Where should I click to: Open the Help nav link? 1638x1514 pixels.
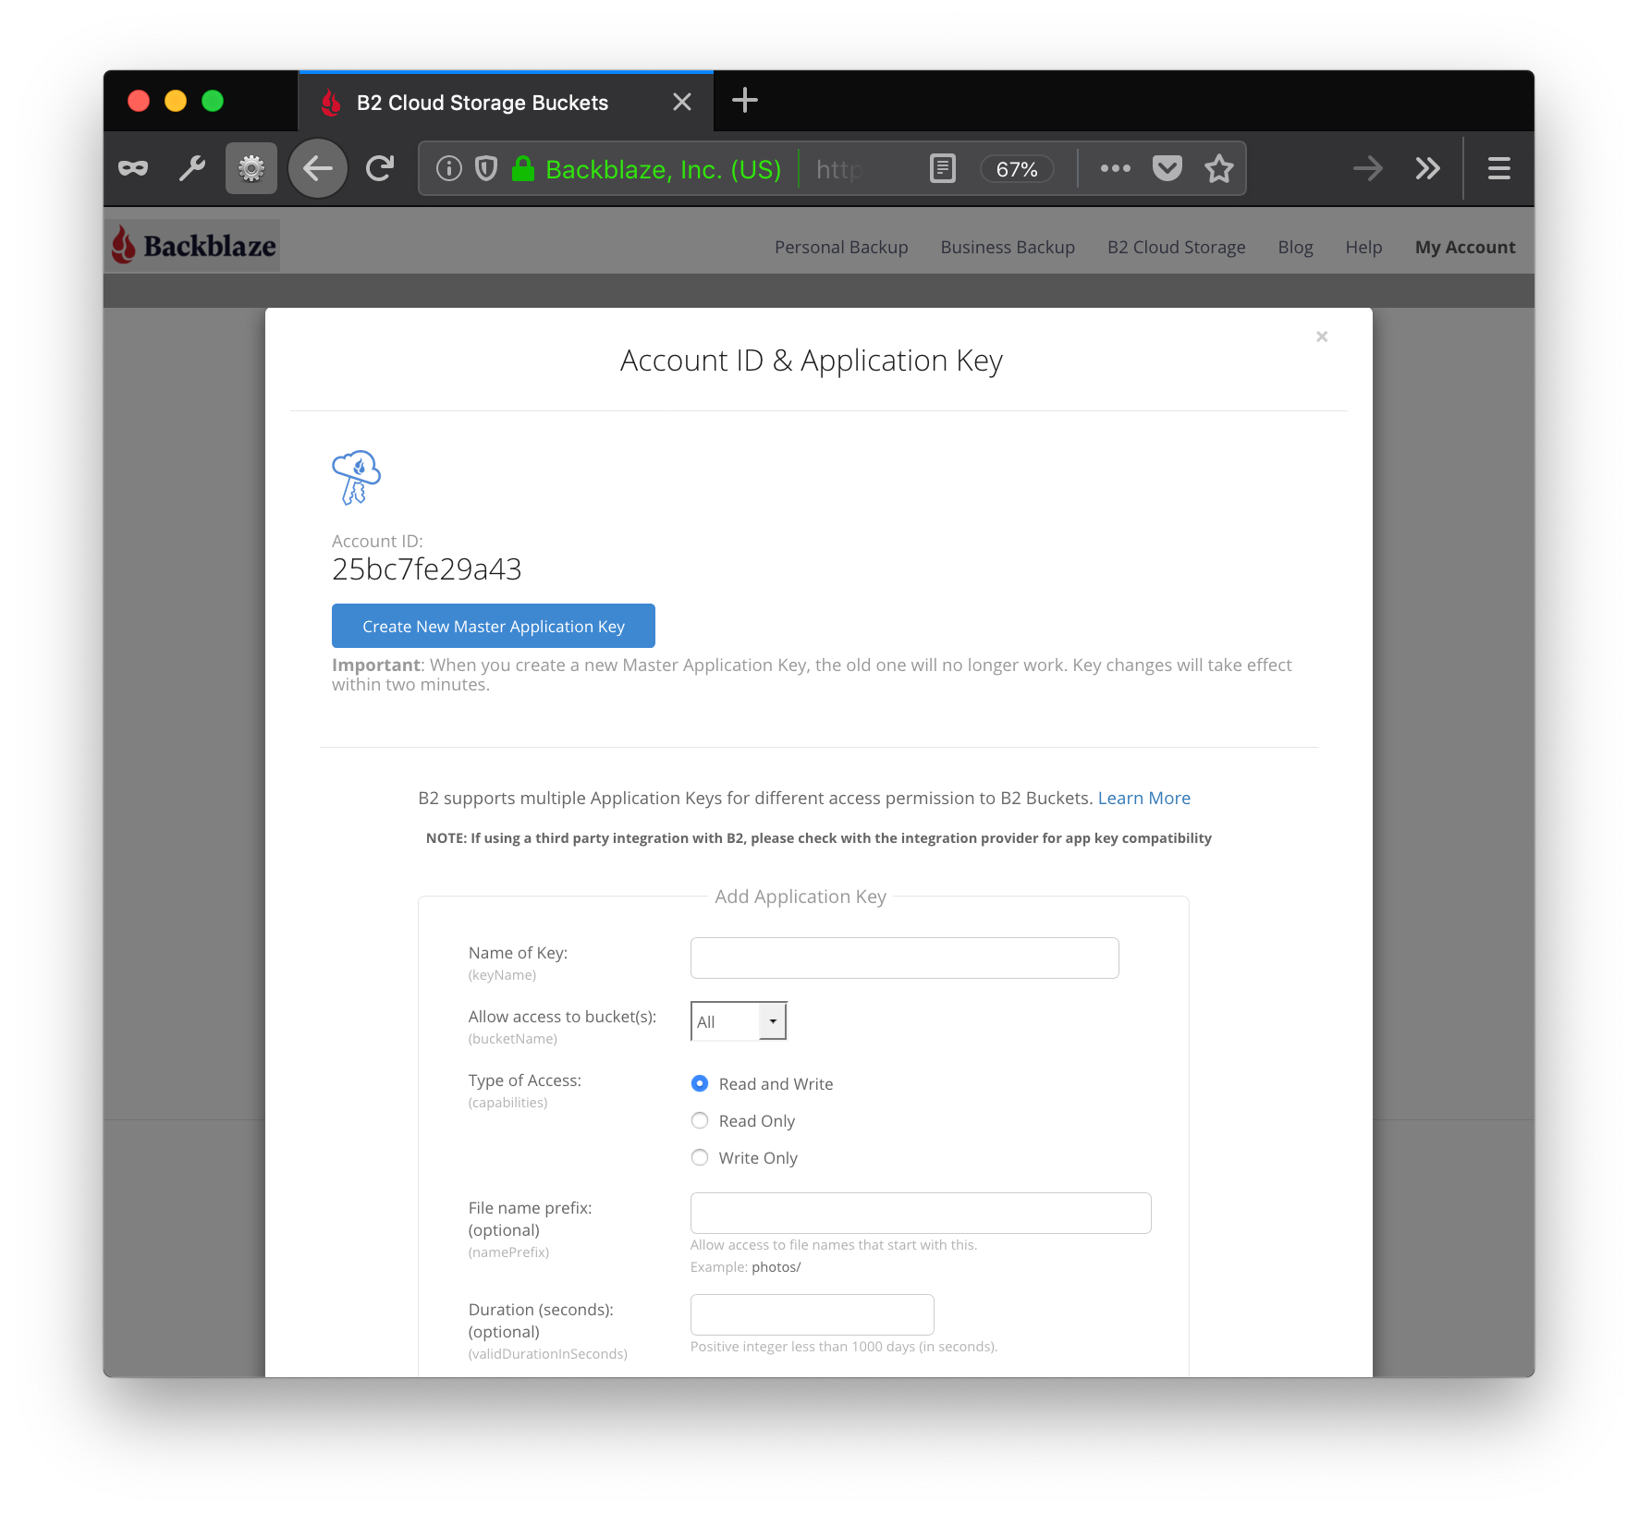[1363, 247]
